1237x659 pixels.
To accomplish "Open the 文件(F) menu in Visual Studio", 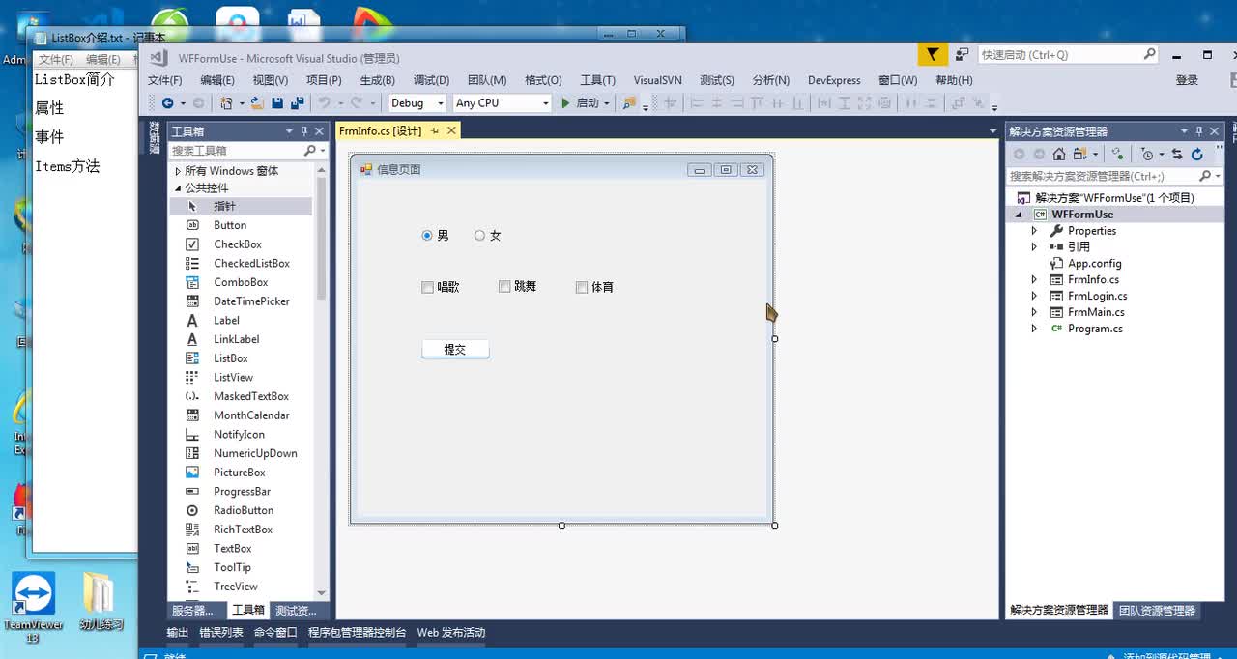I will click(x=164, y=80).
